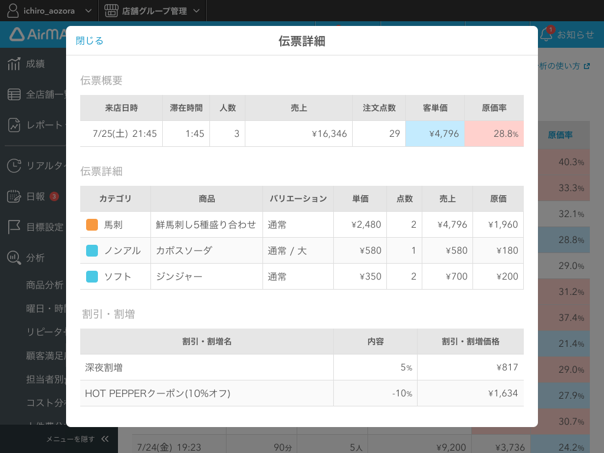Click the 日報 calendar icon
Image resolution: width=604 pixels, height=453 pixels.
(14, 196)
